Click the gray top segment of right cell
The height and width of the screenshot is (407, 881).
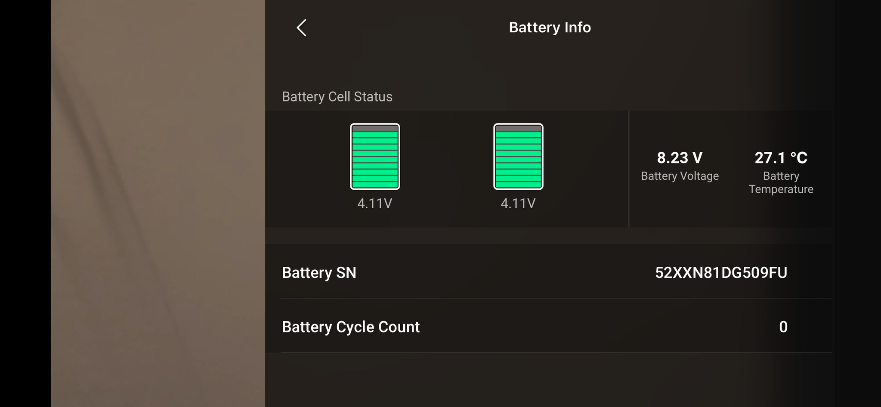click(x=518, y=129)
